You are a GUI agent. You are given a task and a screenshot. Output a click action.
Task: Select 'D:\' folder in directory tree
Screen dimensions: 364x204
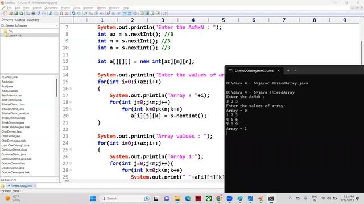(x=10, y=31)
